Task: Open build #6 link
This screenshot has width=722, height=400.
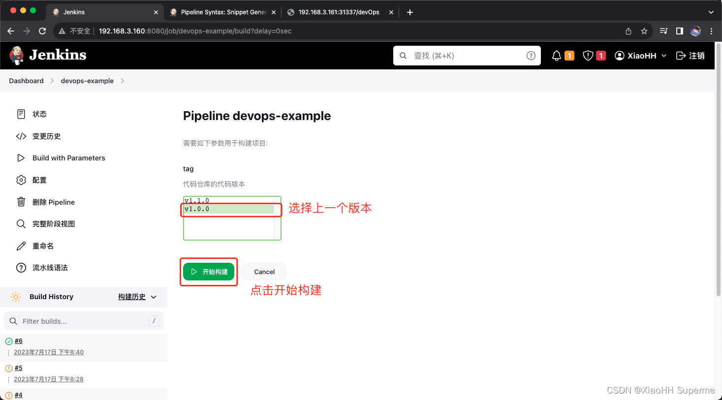Action: [x=19, y=341]
